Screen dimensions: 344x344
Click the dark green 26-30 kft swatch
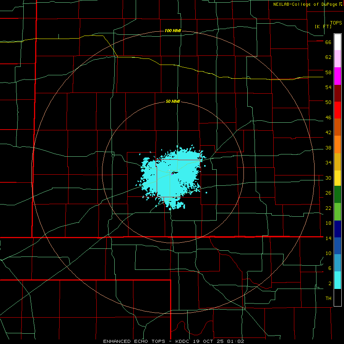pyautogui.click(x=338, y=195)
